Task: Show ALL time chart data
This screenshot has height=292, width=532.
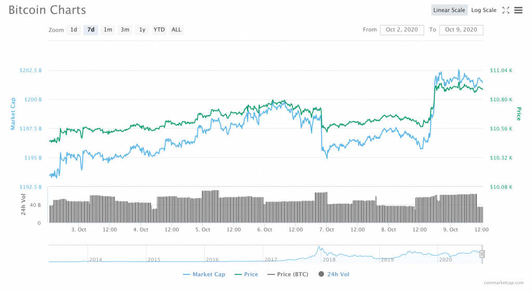Action: coord(177,30)
